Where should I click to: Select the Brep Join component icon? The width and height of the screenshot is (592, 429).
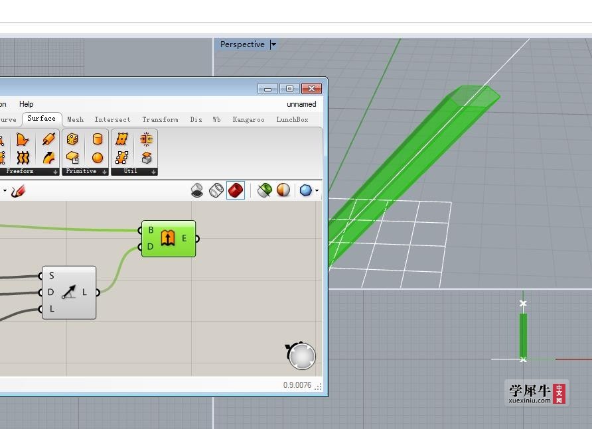tap(147, 139)
